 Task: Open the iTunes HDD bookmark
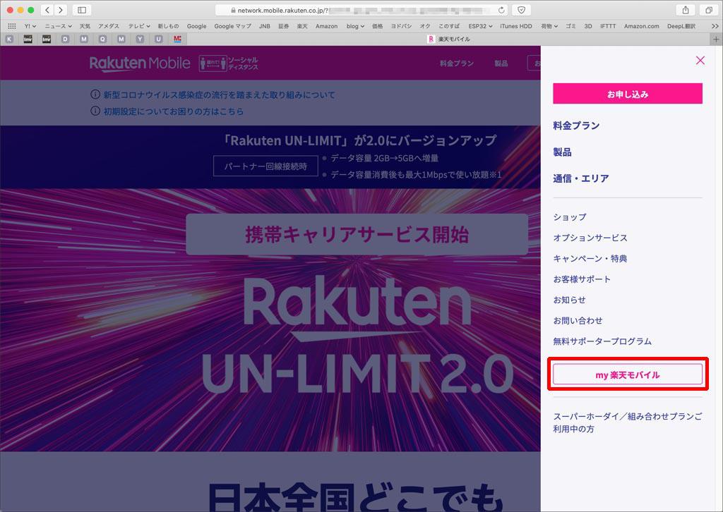pos(516,26)
